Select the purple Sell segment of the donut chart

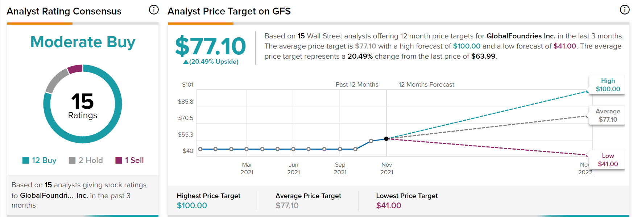[75, 69]
